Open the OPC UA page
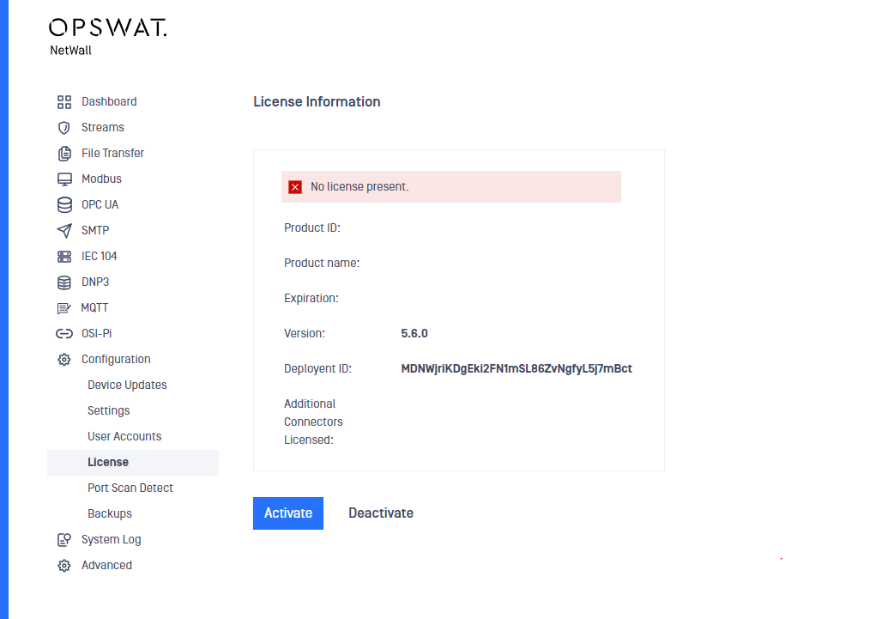The height and width of the screenshot is (619, 870). pyautogui.click(x=100, y=204)
